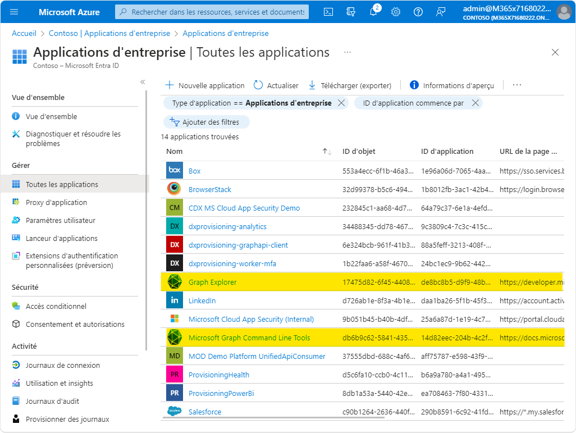Launch Cloud Shell from the top bar
This screenshot has width=576, height=433.
[x=328, y=12]
